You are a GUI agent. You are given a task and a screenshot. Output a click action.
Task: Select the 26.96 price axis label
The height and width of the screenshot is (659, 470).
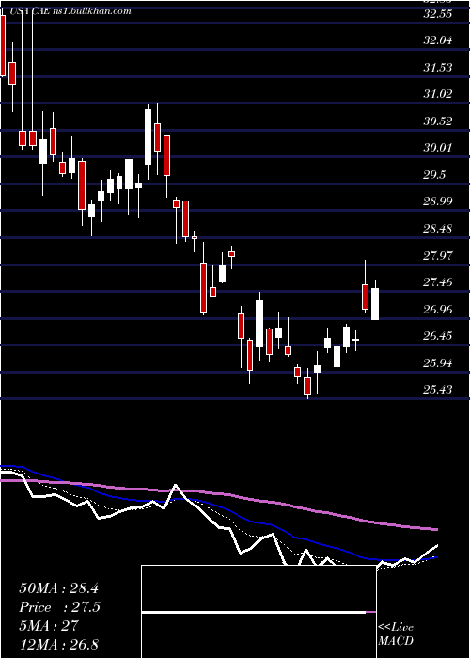pos(438,310)
